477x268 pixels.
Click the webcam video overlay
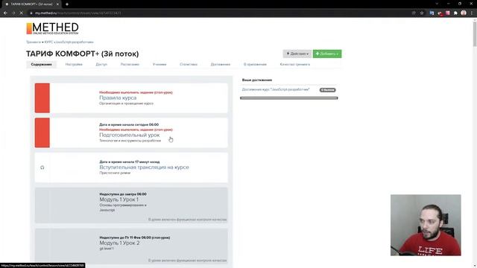[426, 225]
